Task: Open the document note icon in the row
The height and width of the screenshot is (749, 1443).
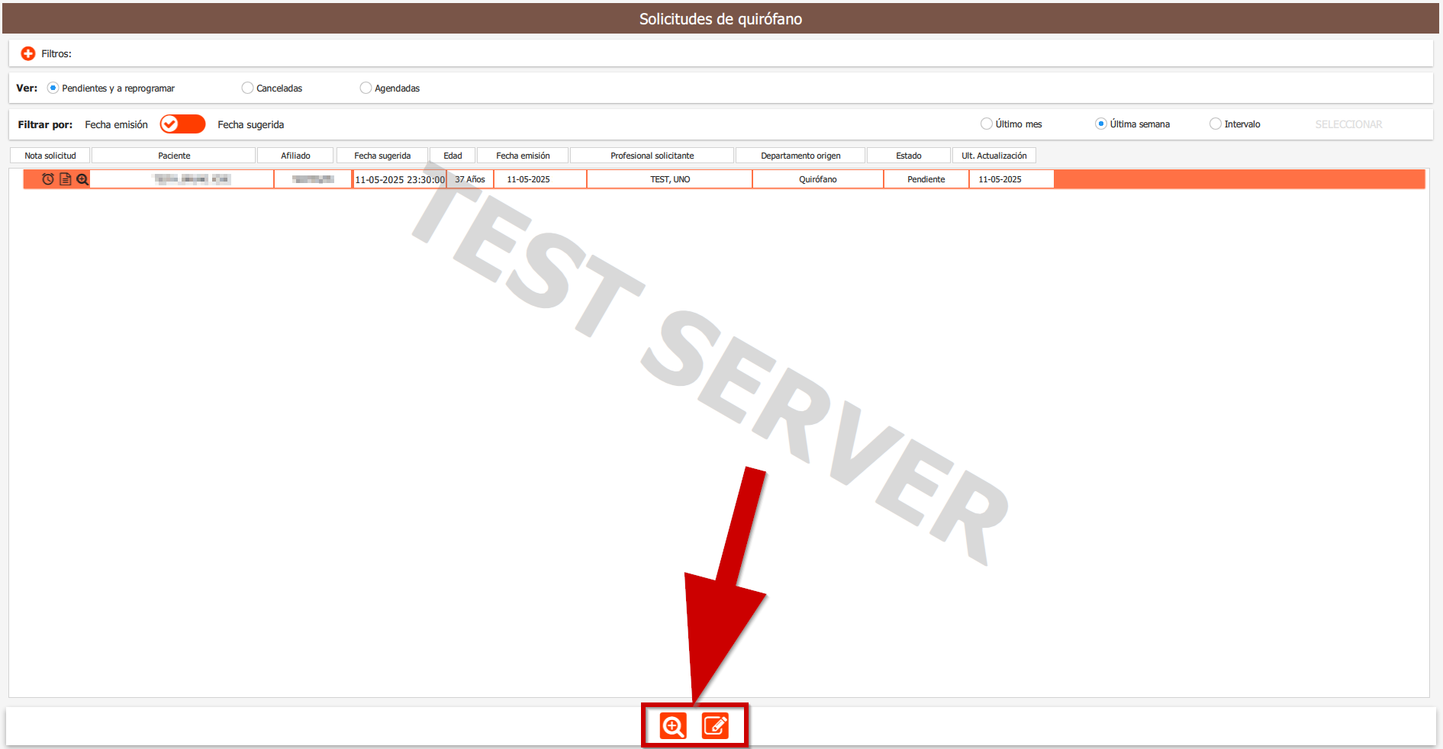Action: tap(66, 179)
